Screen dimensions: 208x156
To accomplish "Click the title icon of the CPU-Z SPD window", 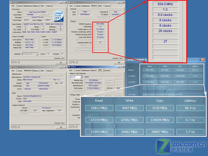I will point(69,67).
